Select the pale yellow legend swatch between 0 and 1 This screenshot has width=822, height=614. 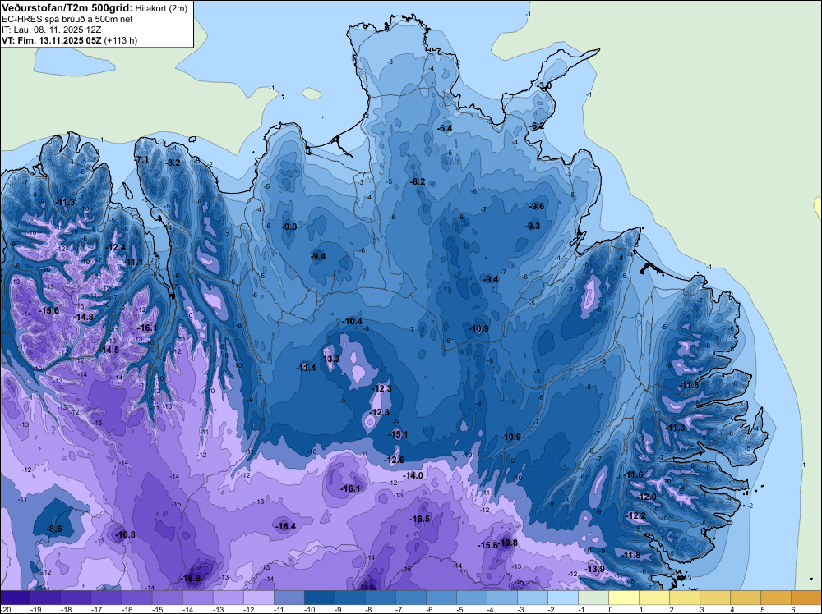click(624, 598)
